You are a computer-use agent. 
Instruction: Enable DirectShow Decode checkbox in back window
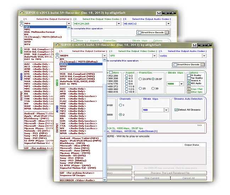pos(140,33)
